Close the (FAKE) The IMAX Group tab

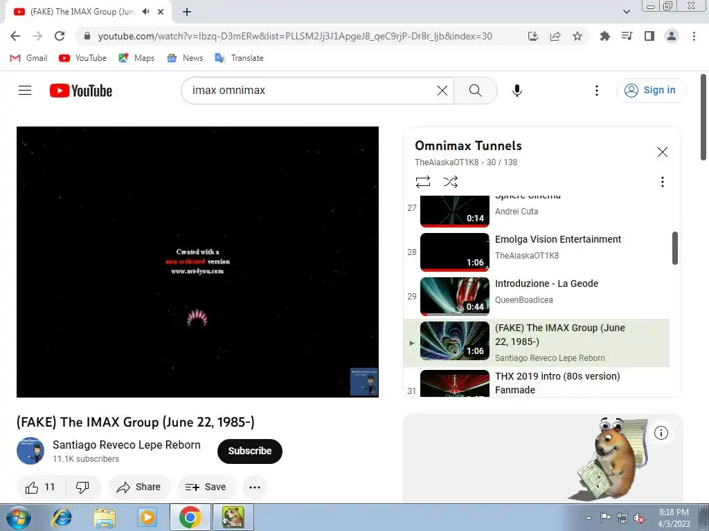tap(161, 12)
